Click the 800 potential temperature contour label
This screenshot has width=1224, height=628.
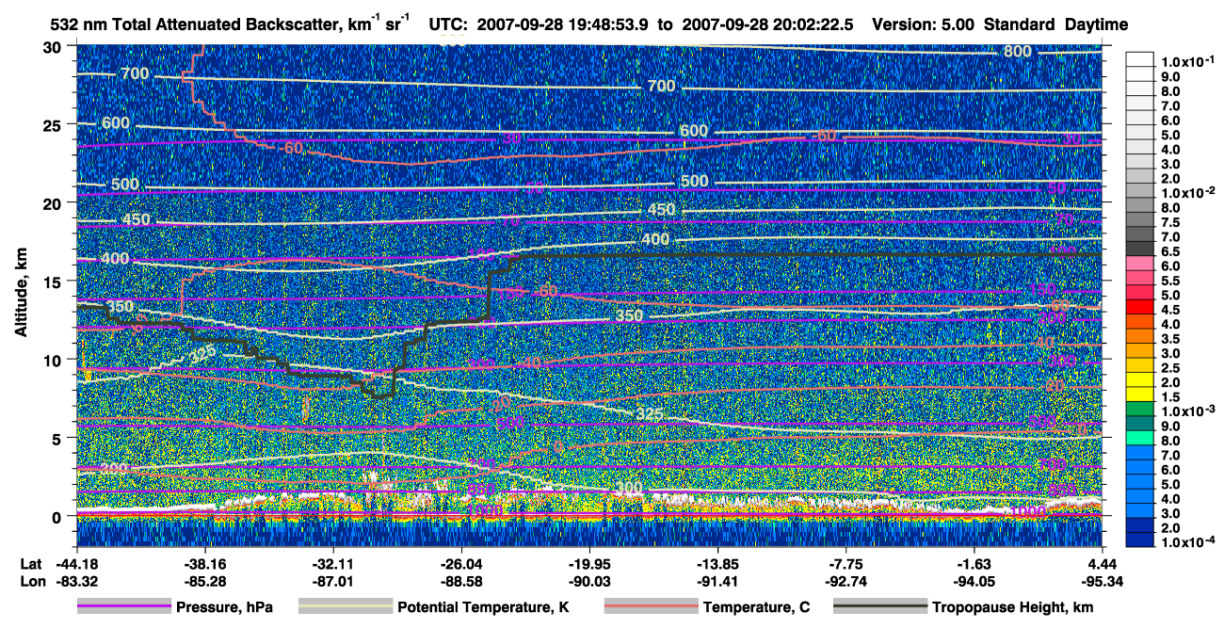(1018, 51)
